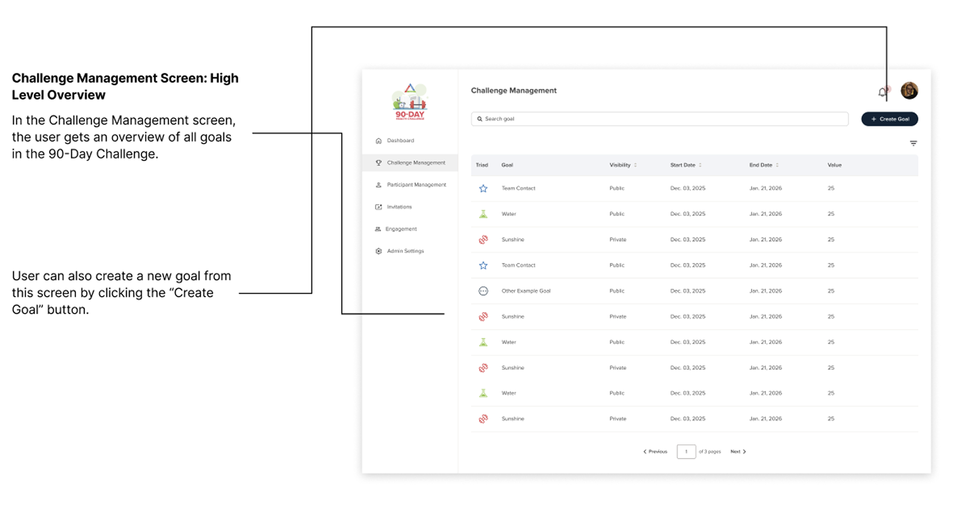The height and width of the screenshot is (507, 961).
Task: Click the magnifier icon in the search bar
Action: click(x=479, y=119)
